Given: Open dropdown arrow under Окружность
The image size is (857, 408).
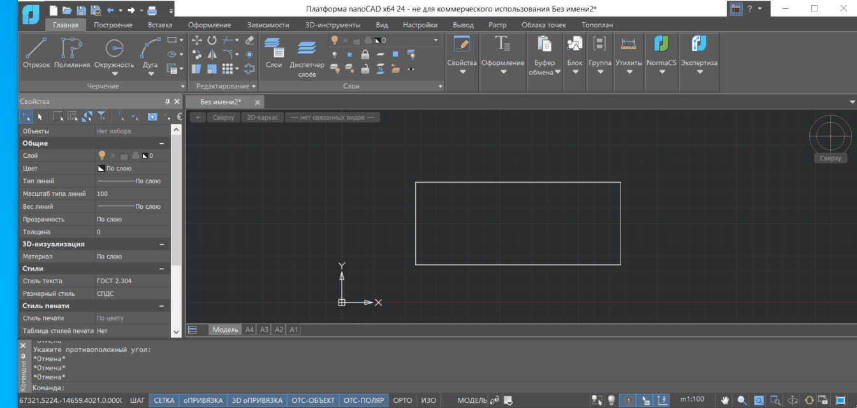Looking at the screenshot, I should tap(114, 73).
